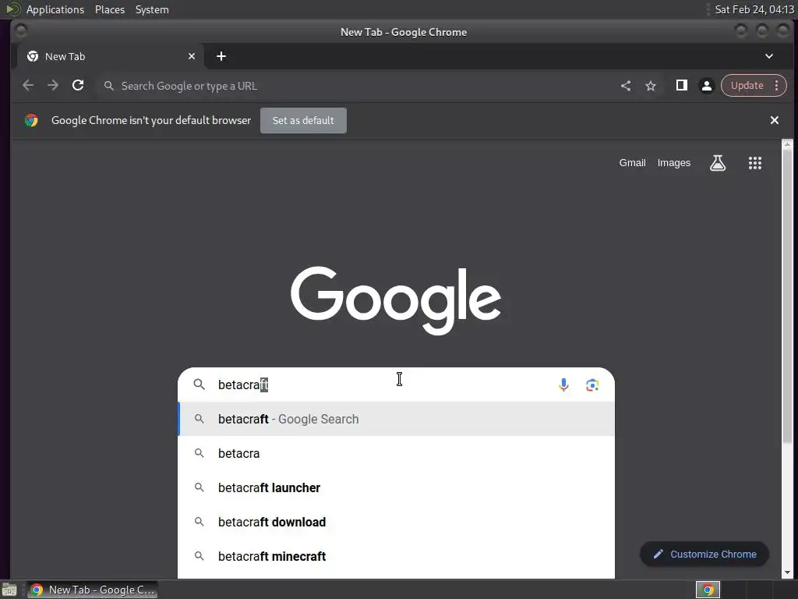Expand the tab search chevron
The width and height of the screenshot is (798, 599).
click(769, 56)
